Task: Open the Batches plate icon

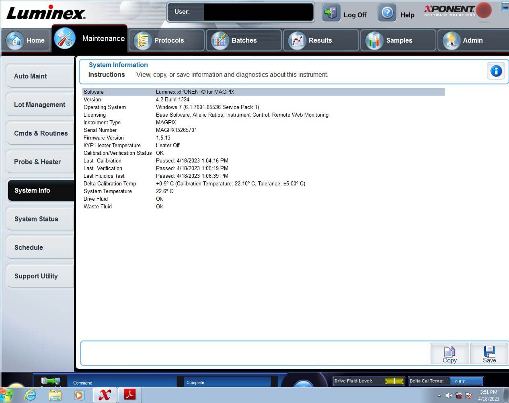Action: [220, 41]
